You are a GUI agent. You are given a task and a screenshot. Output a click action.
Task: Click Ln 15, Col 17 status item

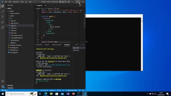(x=44, y=90)
